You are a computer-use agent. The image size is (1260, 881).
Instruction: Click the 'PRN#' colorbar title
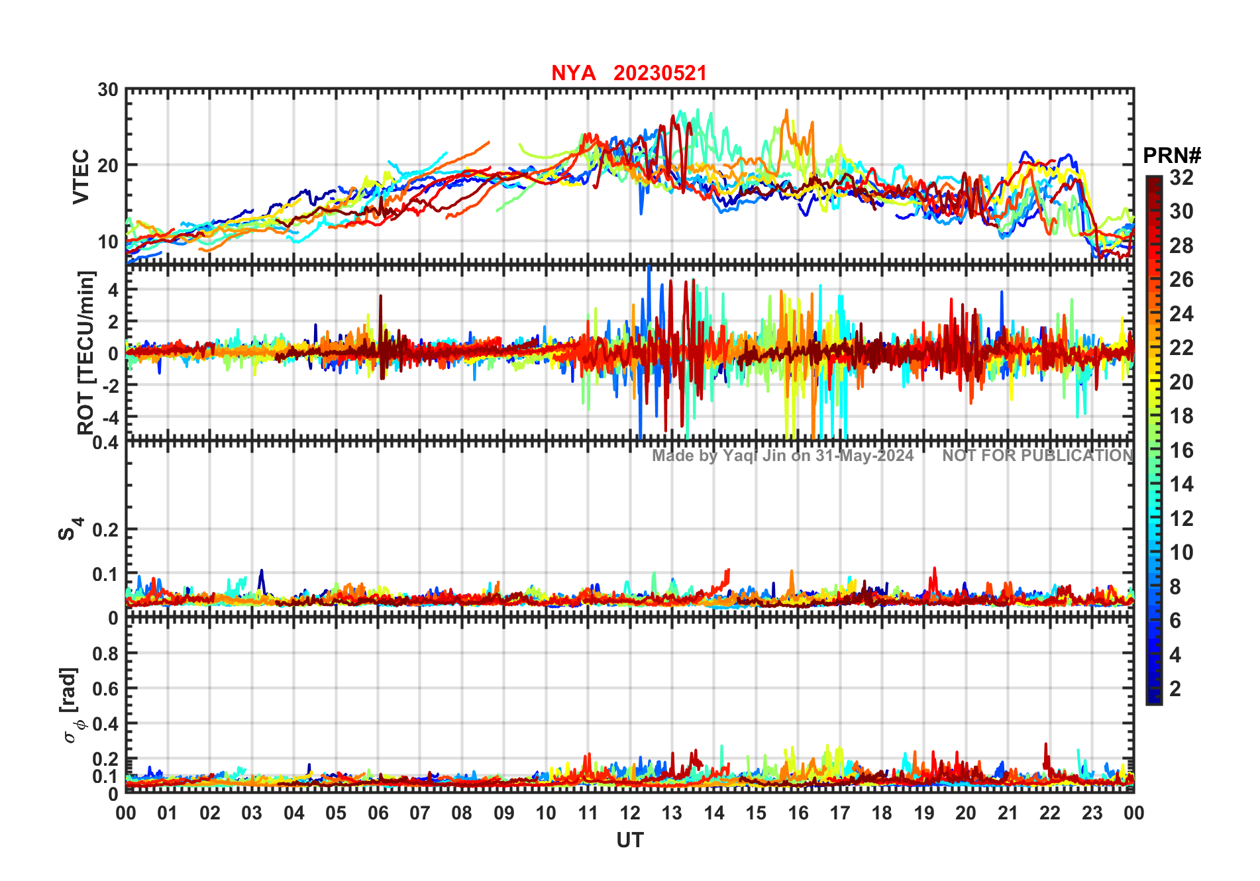coord(1171,156)
